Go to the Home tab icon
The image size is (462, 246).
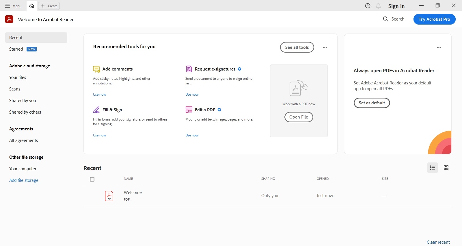32,6
